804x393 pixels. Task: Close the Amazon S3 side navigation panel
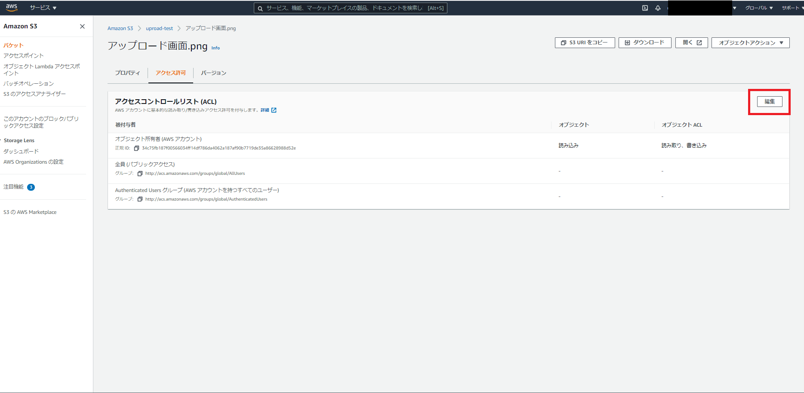82,26
